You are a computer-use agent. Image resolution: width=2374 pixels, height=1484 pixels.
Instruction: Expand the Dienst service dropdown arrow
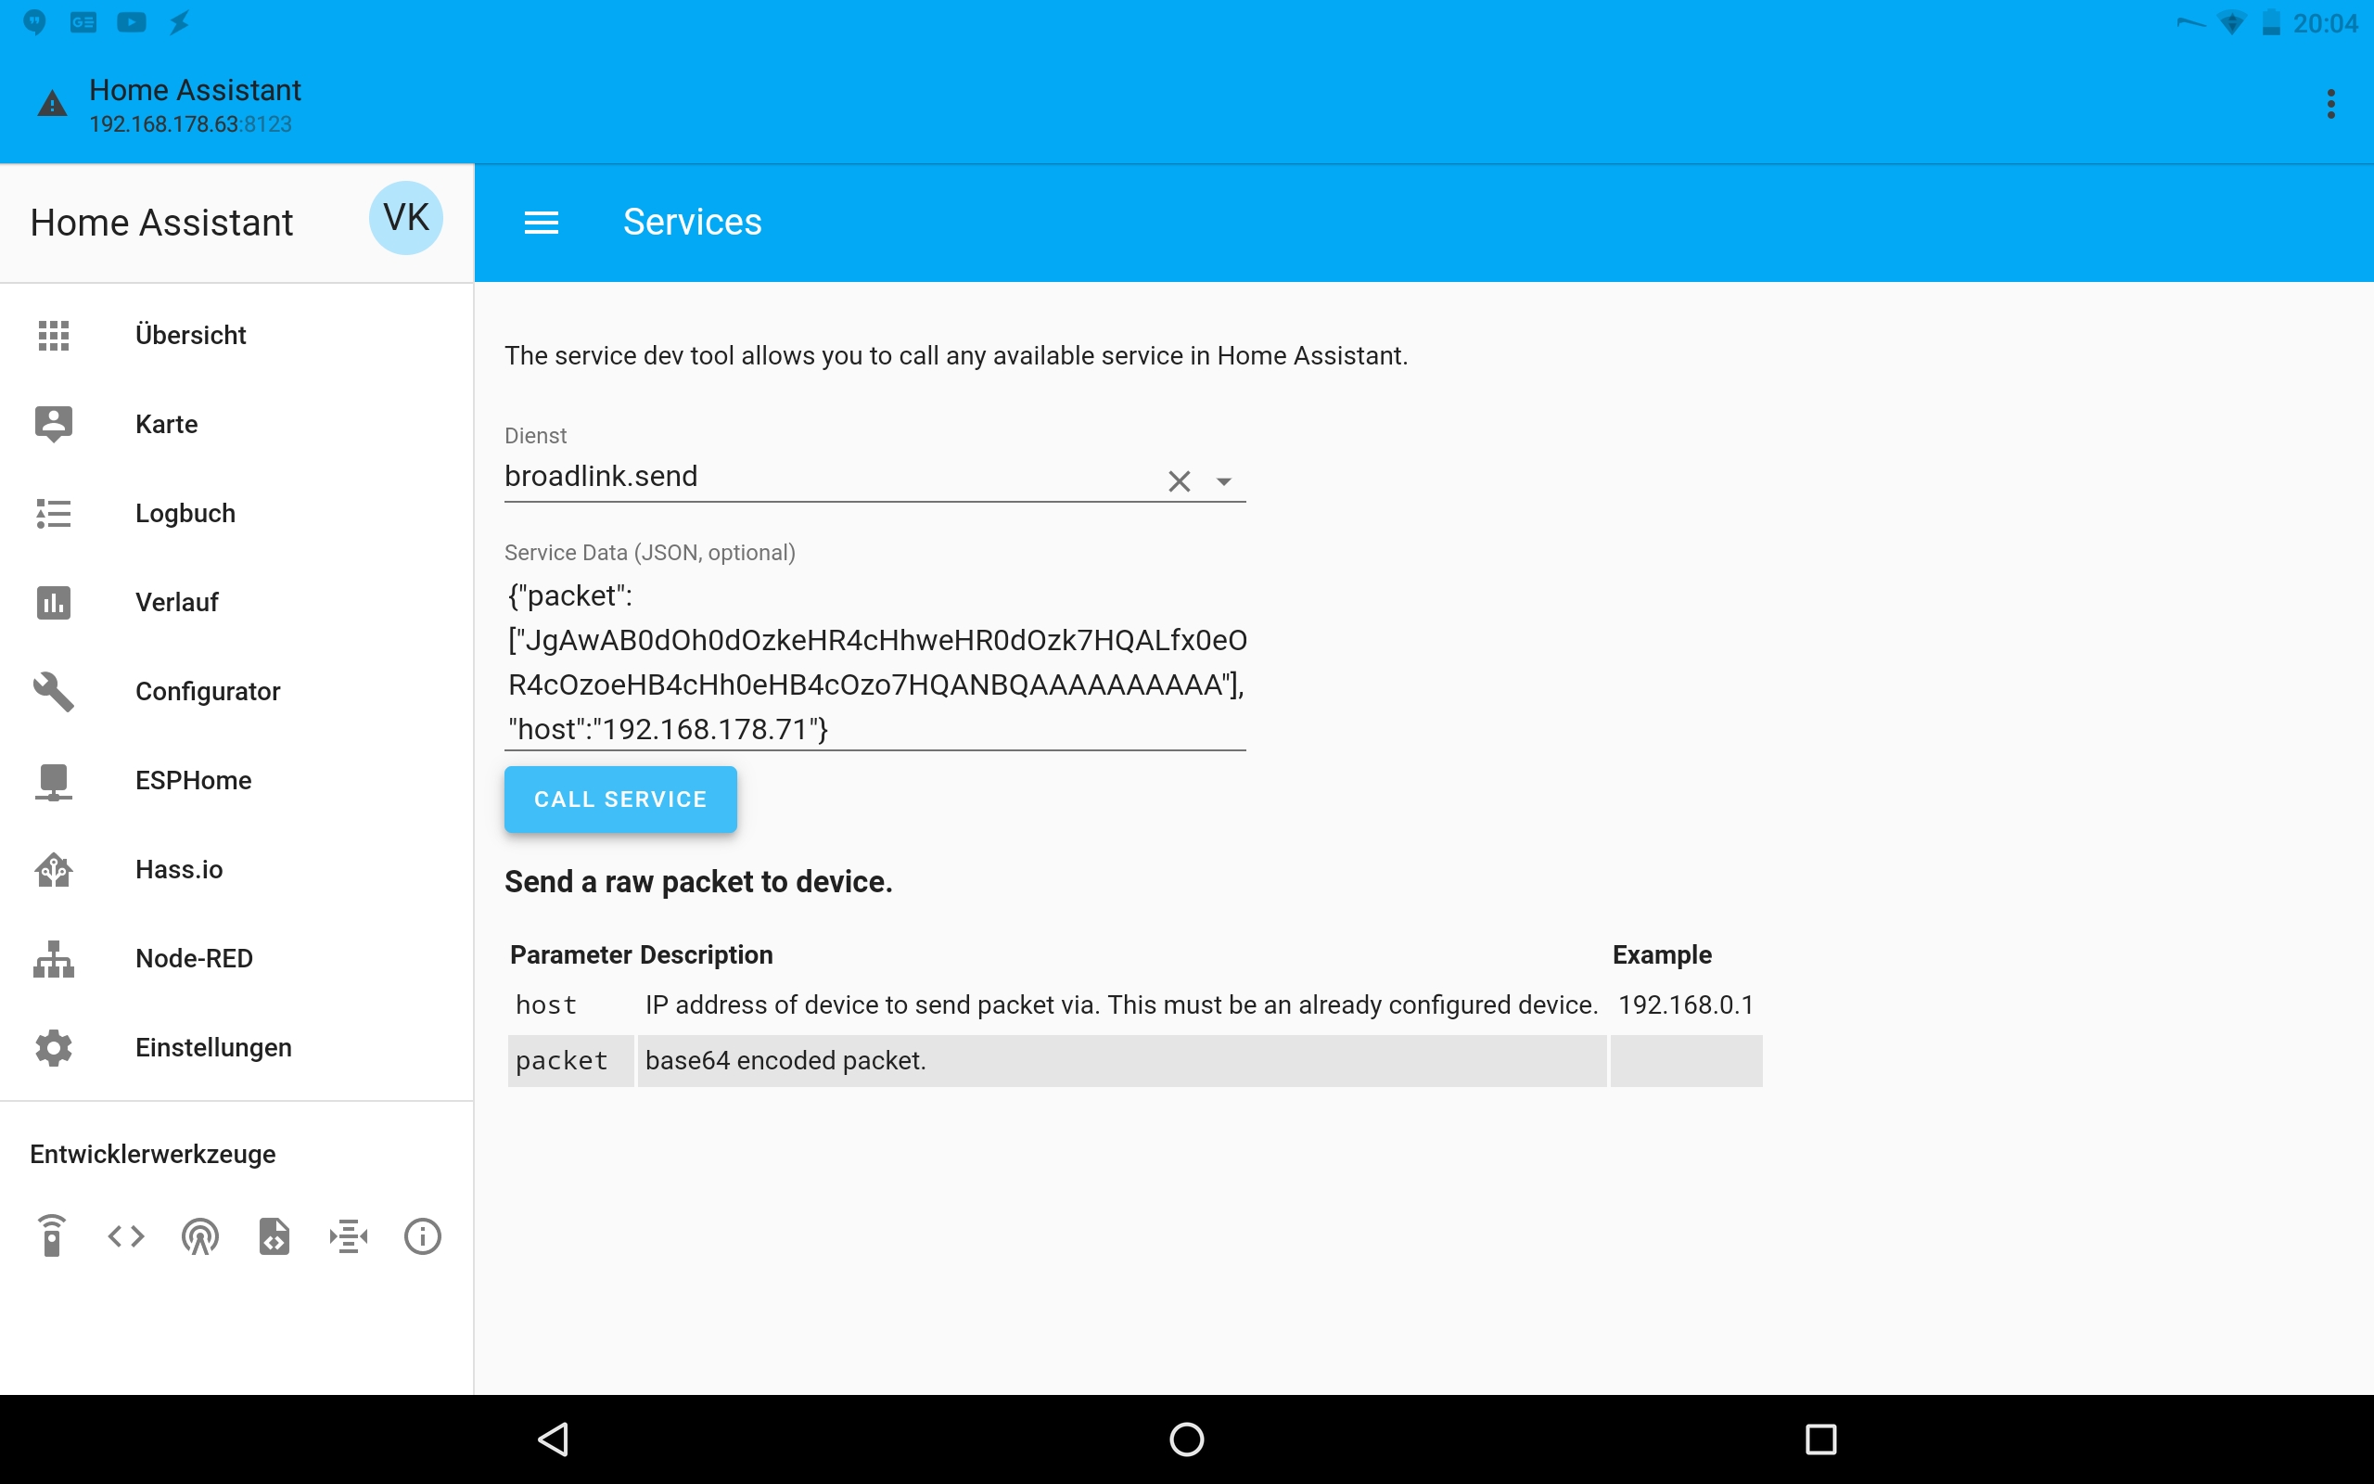[x=1223, y=481]
